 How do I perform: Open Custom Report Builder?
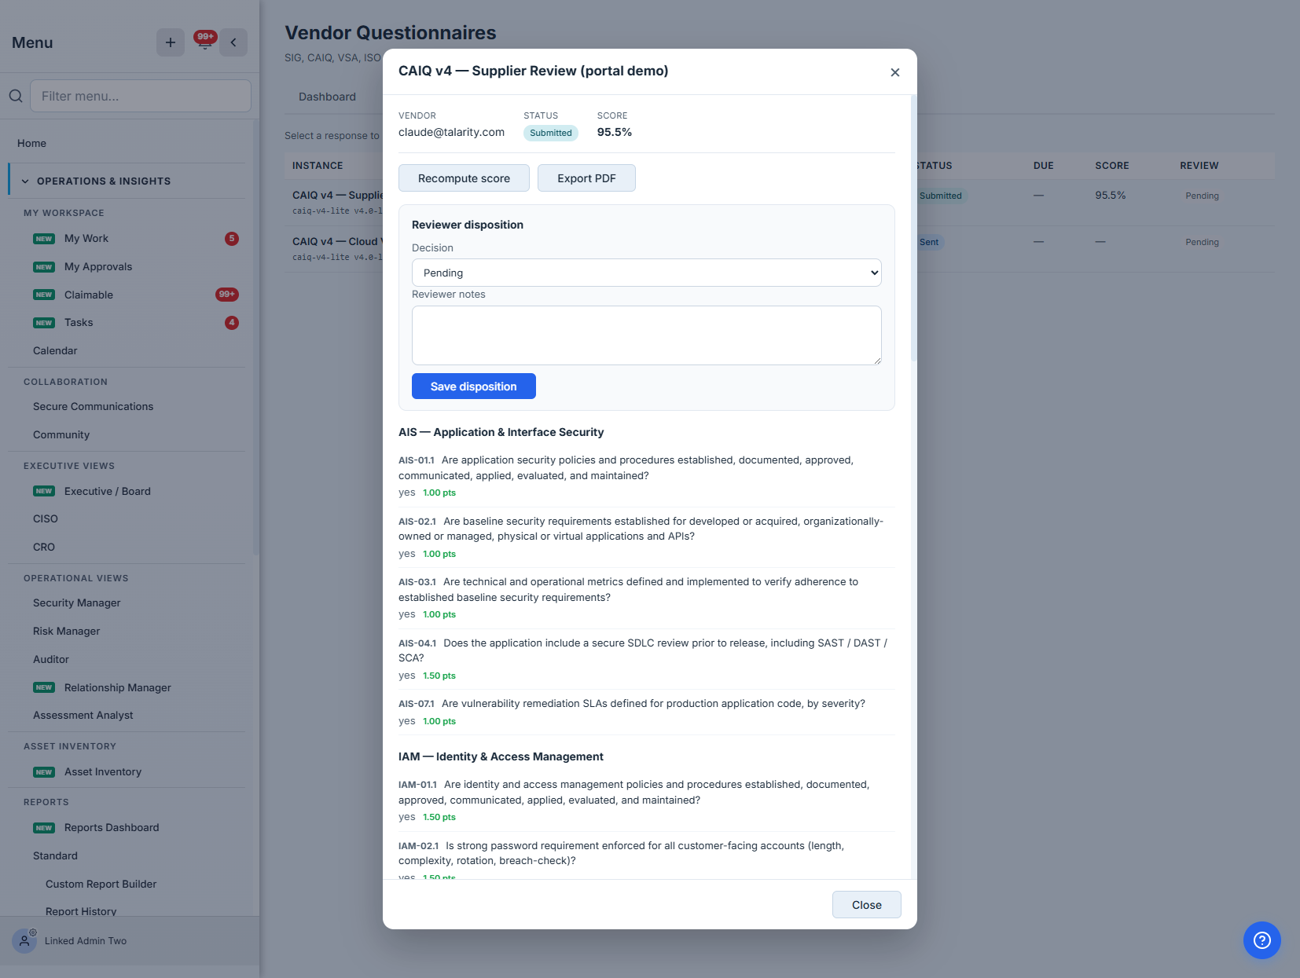click(x=101, y=885)
